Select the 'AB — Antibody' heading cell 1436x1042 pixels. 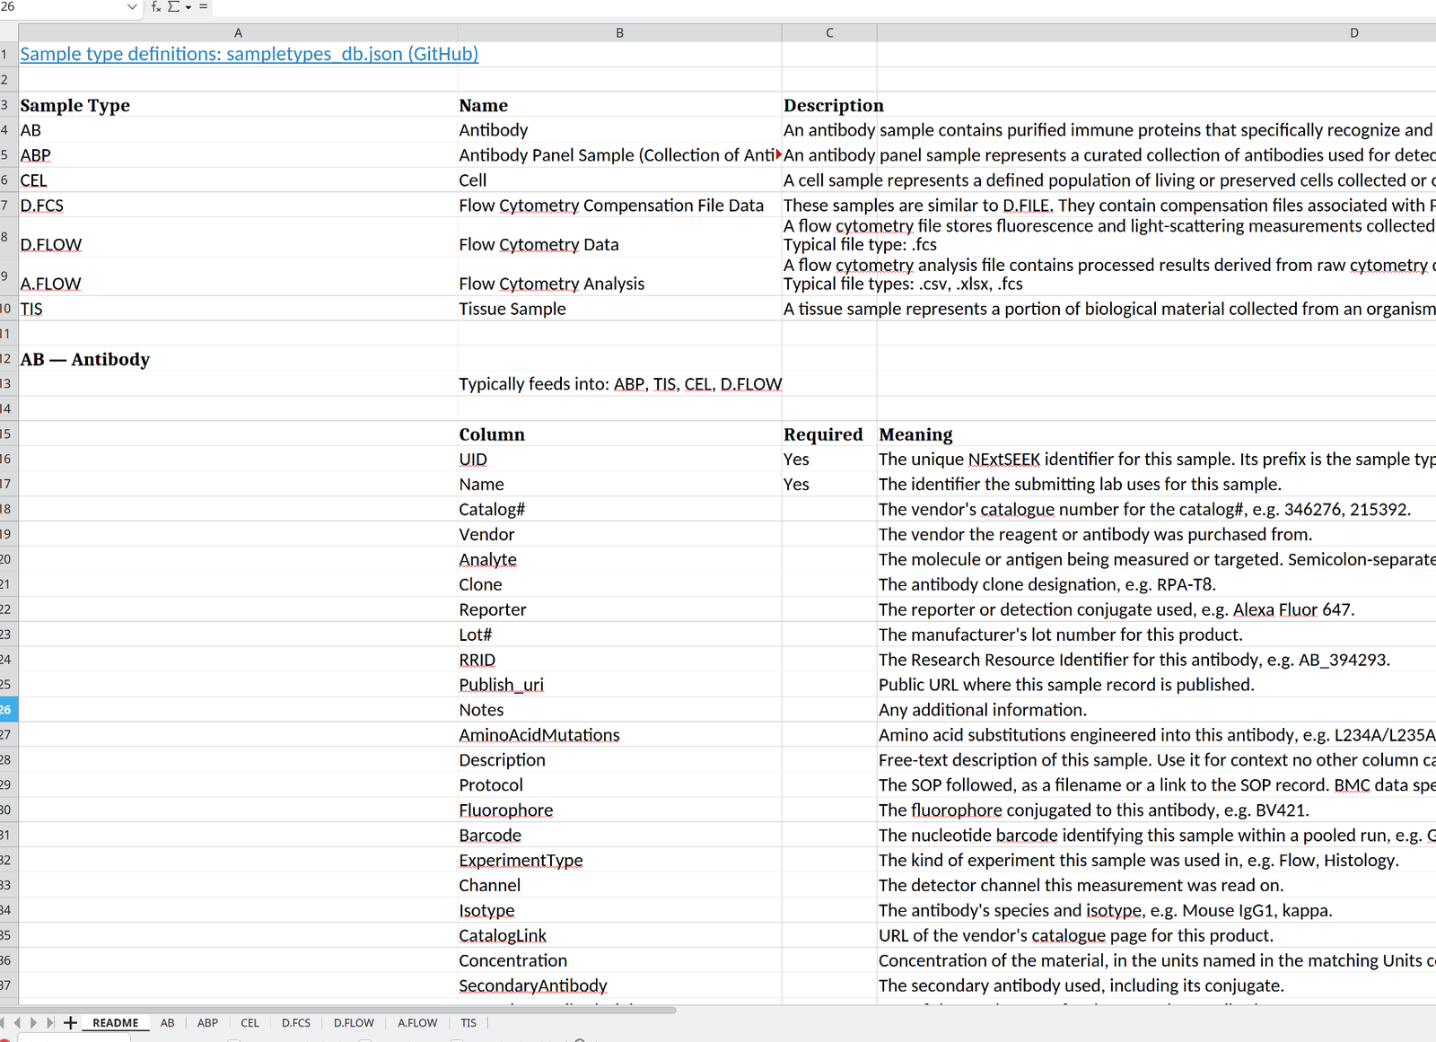pos(238,359)
